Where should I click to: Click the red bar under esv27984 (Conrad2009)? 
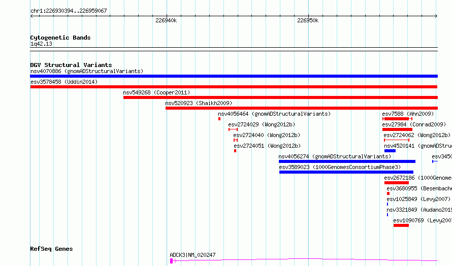click(397, 129)
